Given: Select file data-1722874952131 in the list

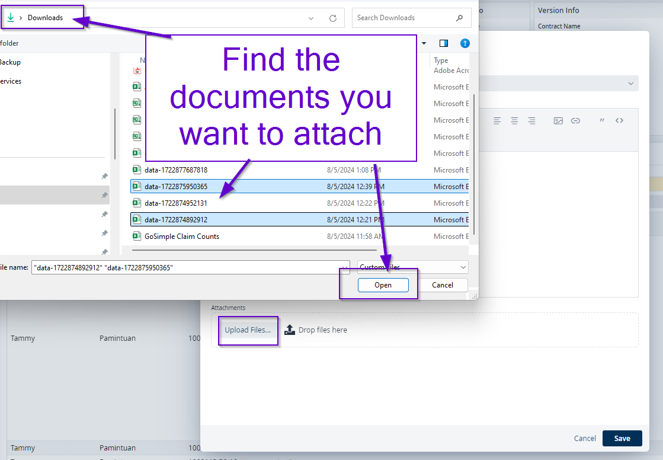Looking at the screenshot, I should (x=176, y=203).
